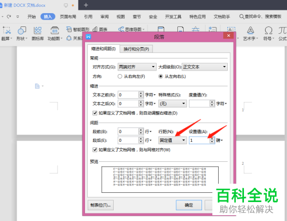Open the 功能图 function diagram tool

[55, 34]
